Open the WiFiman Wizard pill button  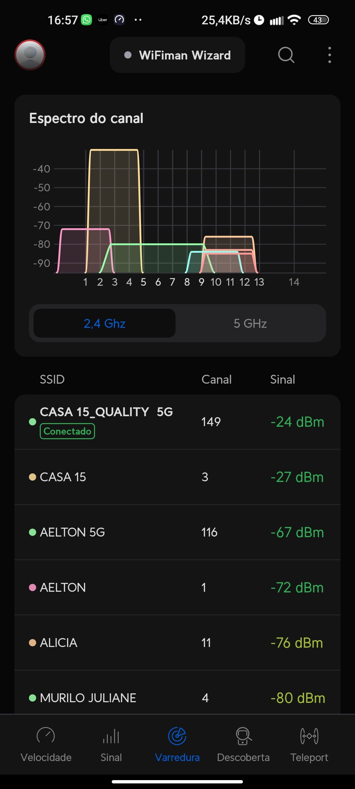[x=177, y=55]
